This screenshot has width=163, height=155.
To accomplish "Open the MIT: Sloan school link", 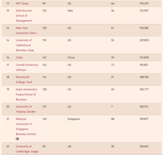I will [x=22, y=4].
